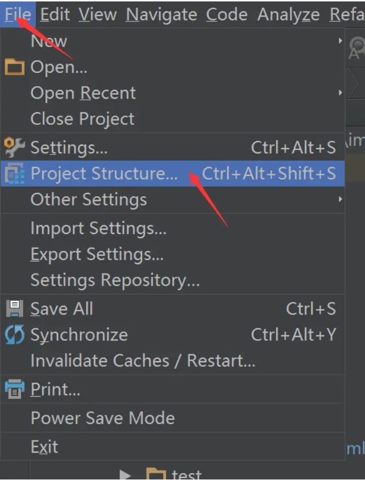Click the Project Structure icon
The height and width of the screenshot is (480, 365).
click(14, 174)
